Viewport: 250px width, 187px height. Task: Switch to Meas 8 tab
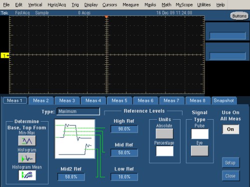point(197,101)
